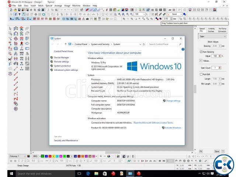Click the New design icon in toolbar
Screen dimensions: 236x177
coord(11,10)
